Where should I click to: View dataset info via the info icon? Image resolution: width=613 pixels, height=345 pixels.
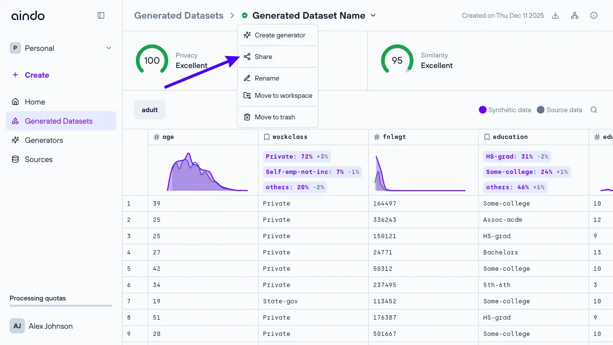pos(594,15)
